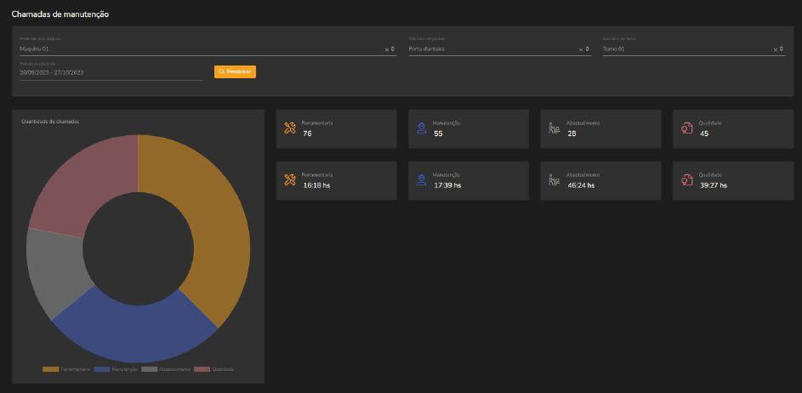The image size is (802, 393).
Task: Click the Qualidade icon on the 39:27 hs card
Action: 687,179
